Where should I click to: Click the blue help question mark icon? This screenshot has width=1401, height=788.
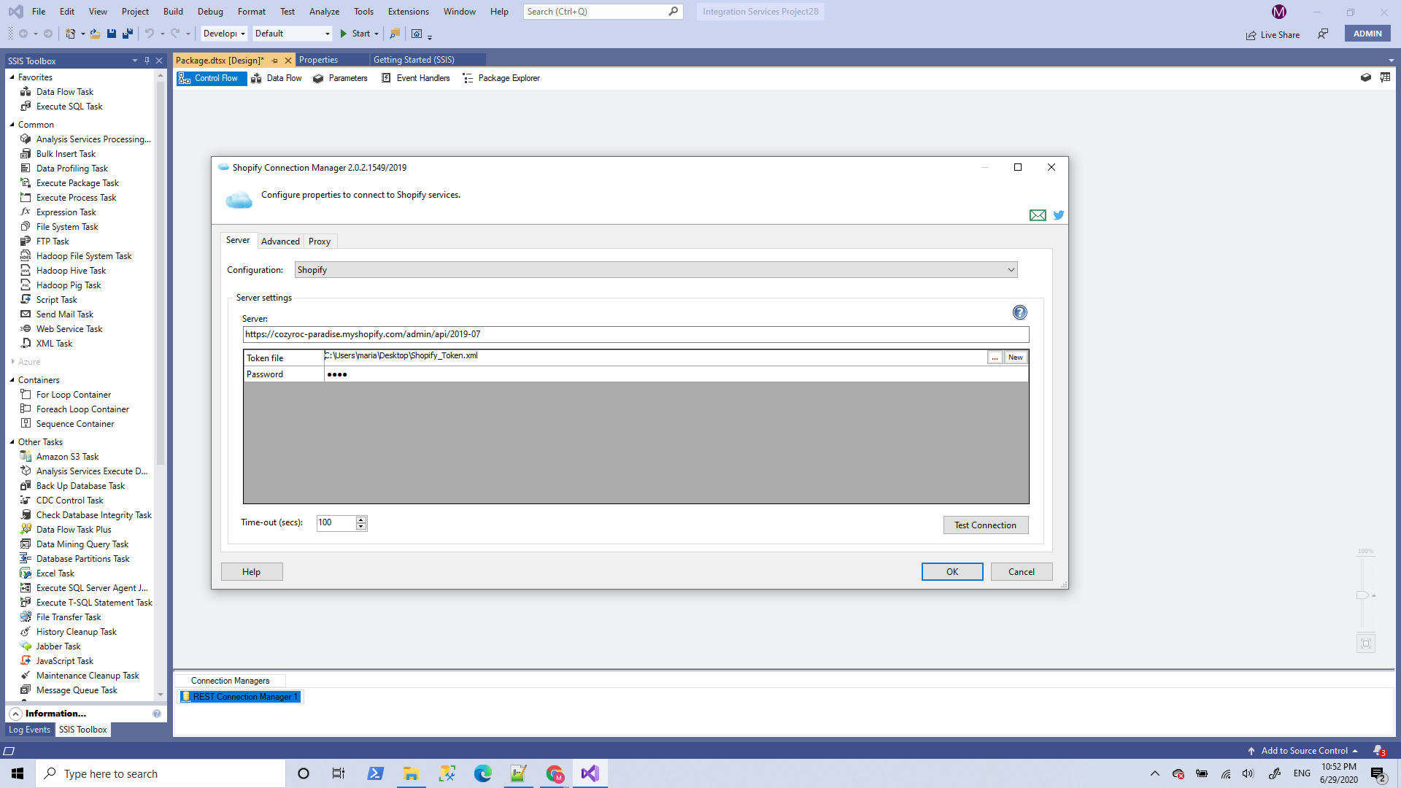(x=1019, y=312)
